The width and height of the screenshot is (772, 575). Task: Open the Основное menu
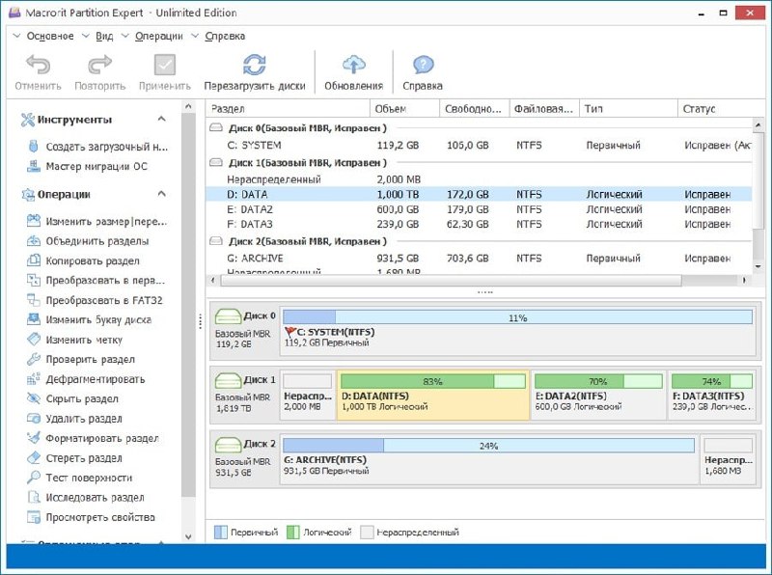(x=50, y=36)
